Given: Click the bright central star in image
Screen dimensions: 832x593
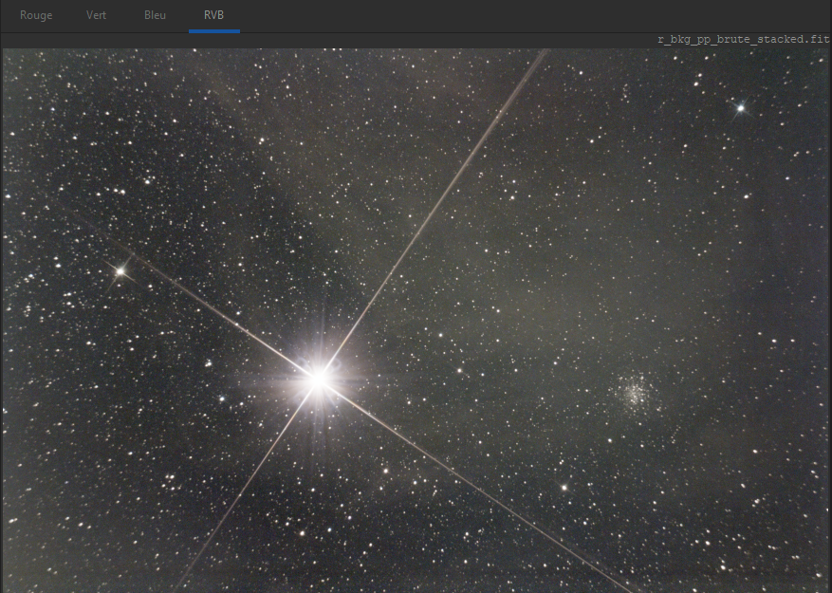Looking at the screenshot, I should [x=318, y=379].
